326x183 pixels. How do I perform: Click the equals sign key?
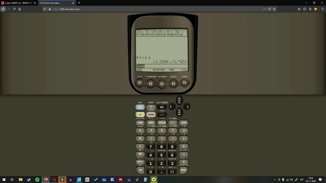tap(140, 139)
